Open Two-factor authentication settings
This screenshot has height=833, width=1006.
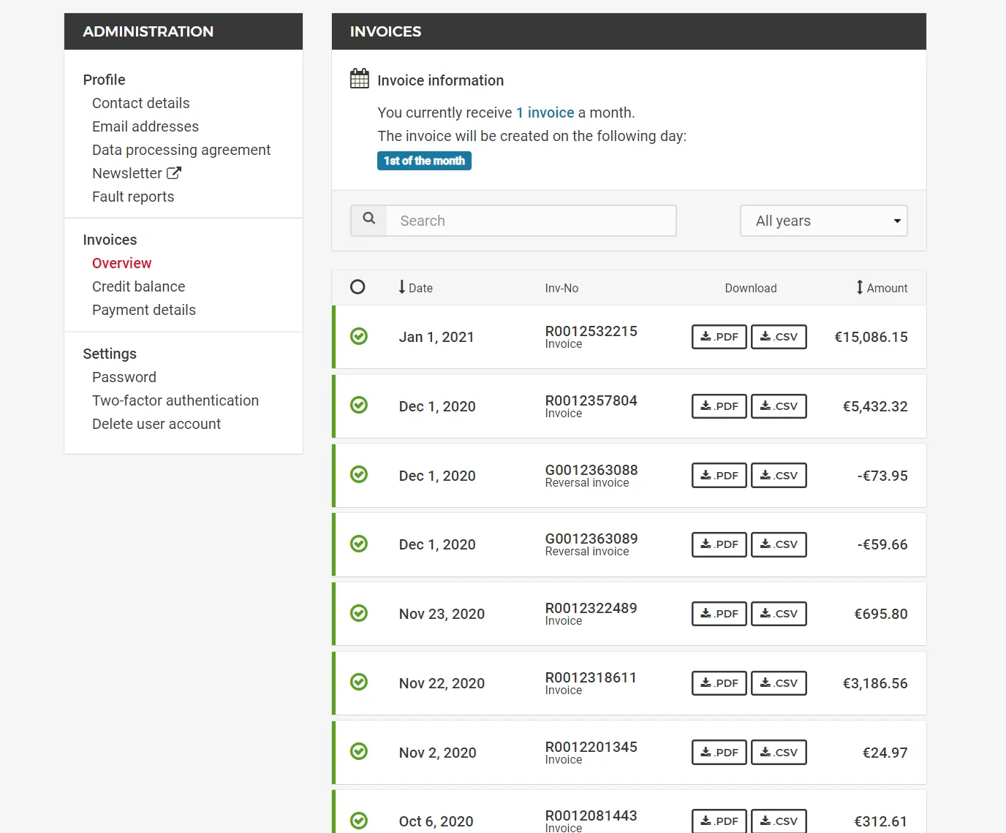pyautogui.click(x=175, y=400)
